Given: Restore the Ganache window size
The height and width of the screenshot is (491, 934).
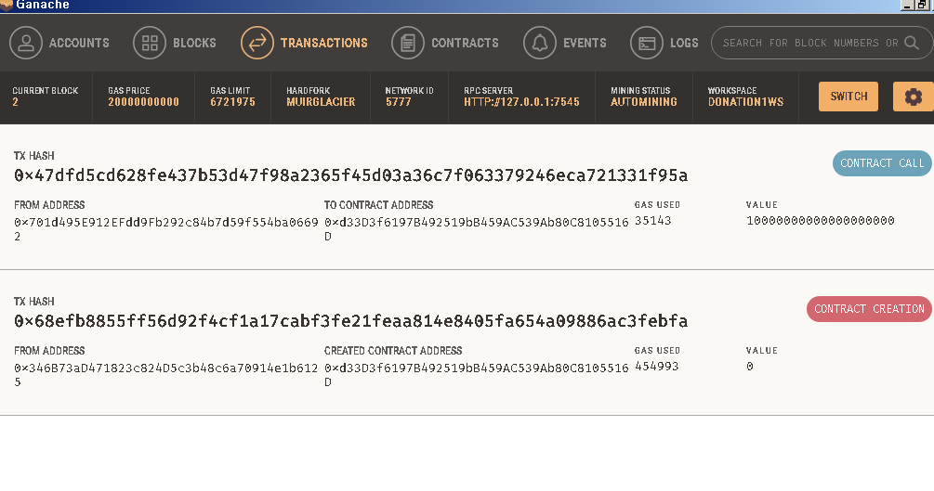Looking at the screenshot, I should (x=922, y=6).
